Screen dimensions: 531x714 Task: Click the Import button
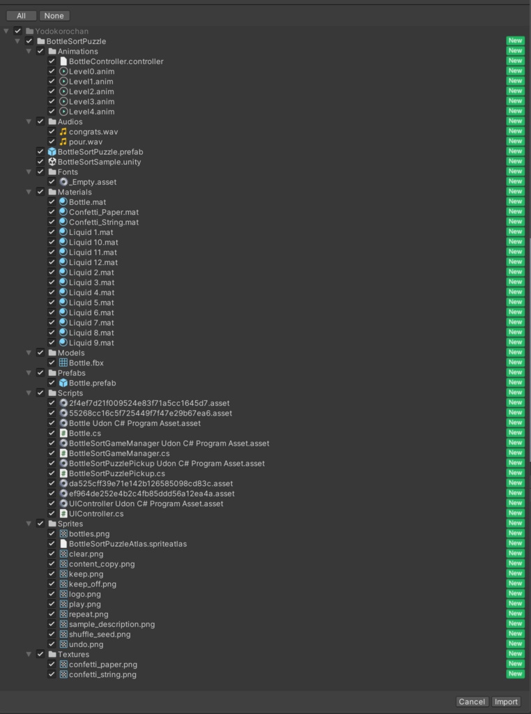pyautogui.click(x=506, y=701)
